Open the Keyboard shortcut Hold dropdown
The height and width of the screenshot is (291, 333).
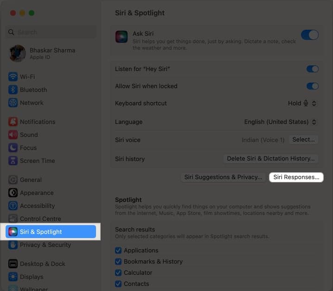302,103
